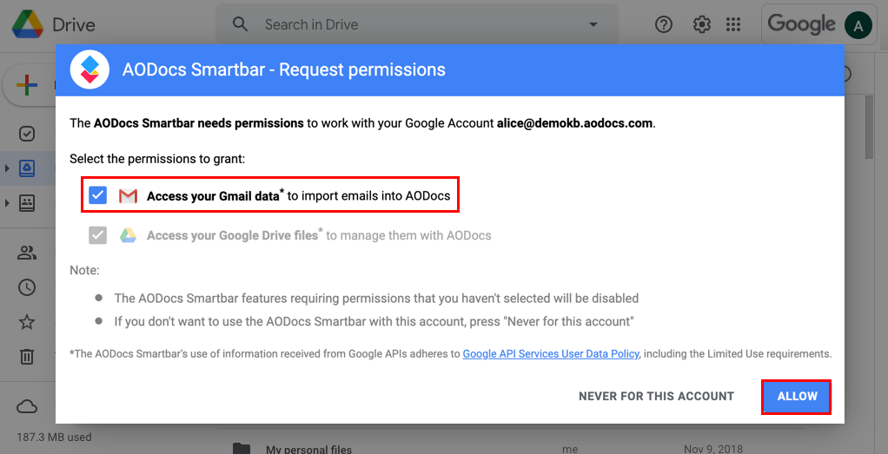Screen dimensions: 888x454
Task: Click the Storage cloud icon
Action: (27, 406)
